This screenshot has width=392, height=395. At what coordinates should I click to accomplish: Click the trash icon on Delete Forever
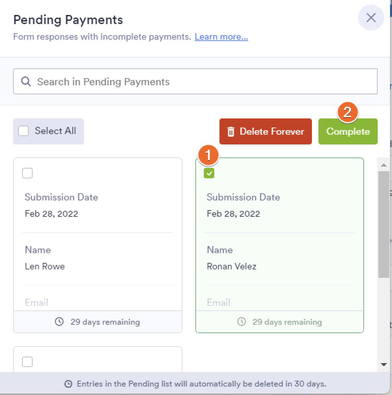[231, 131]
